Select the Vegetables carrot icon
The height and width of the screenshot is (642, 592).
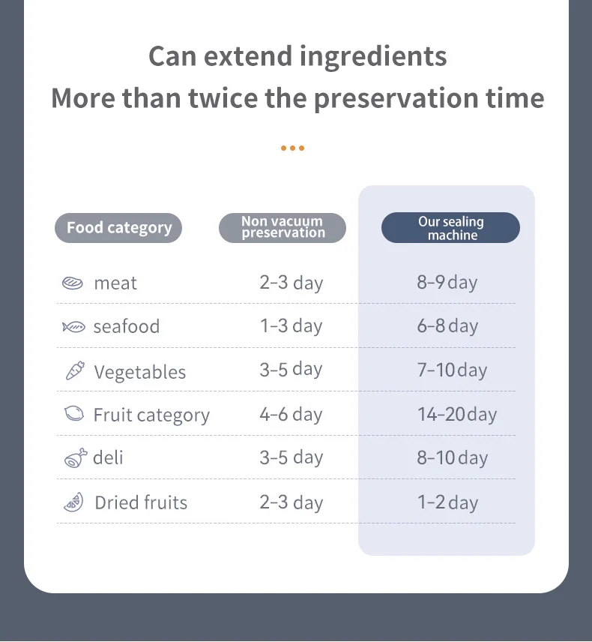75,370
